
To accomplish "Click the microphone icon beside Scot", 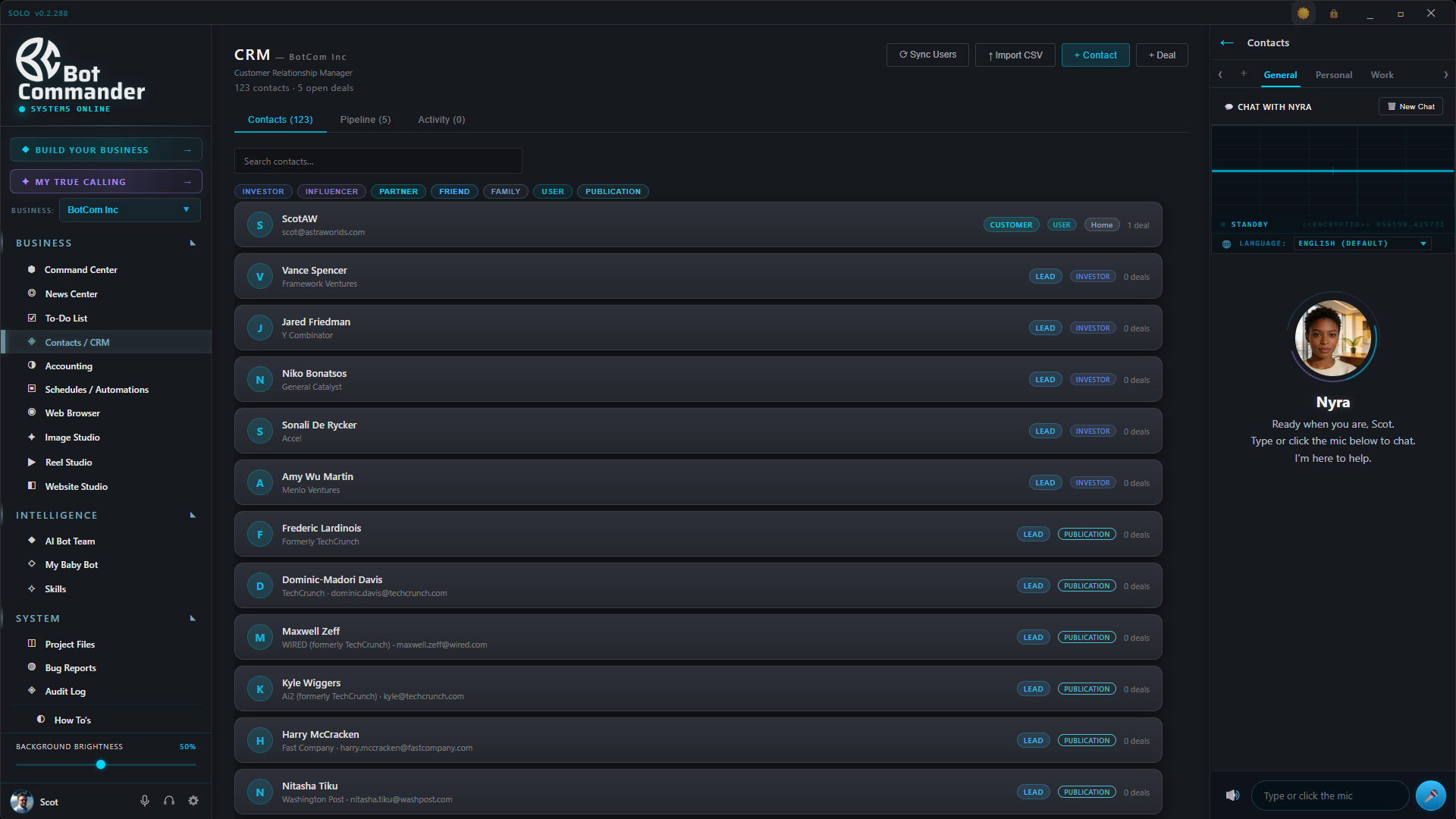I will tap(145, 802).
